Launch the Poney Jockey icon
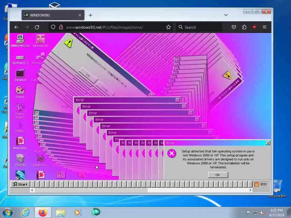 click(x=20, y=111)
